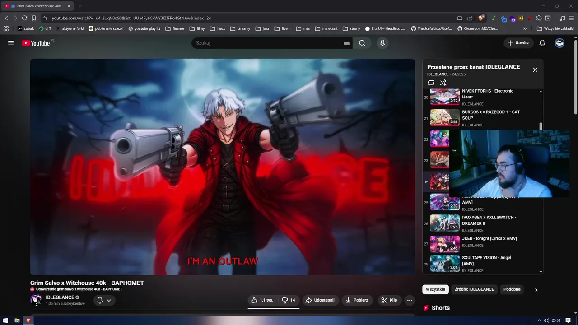Screen dimensions: 578x325
Task: Start voice search with the microphone
Action: (382, 43)
